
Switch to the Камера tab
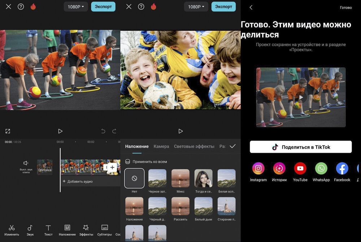tap(161, 146)
